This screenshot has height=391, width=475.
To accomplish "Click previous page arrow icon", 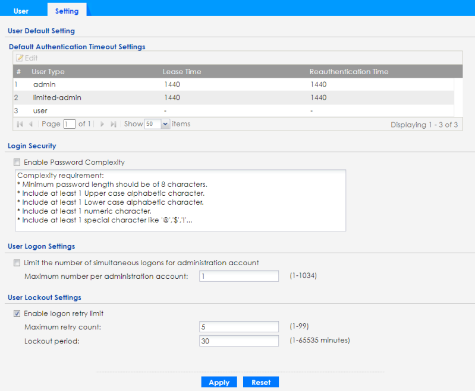I will [31, 124].
